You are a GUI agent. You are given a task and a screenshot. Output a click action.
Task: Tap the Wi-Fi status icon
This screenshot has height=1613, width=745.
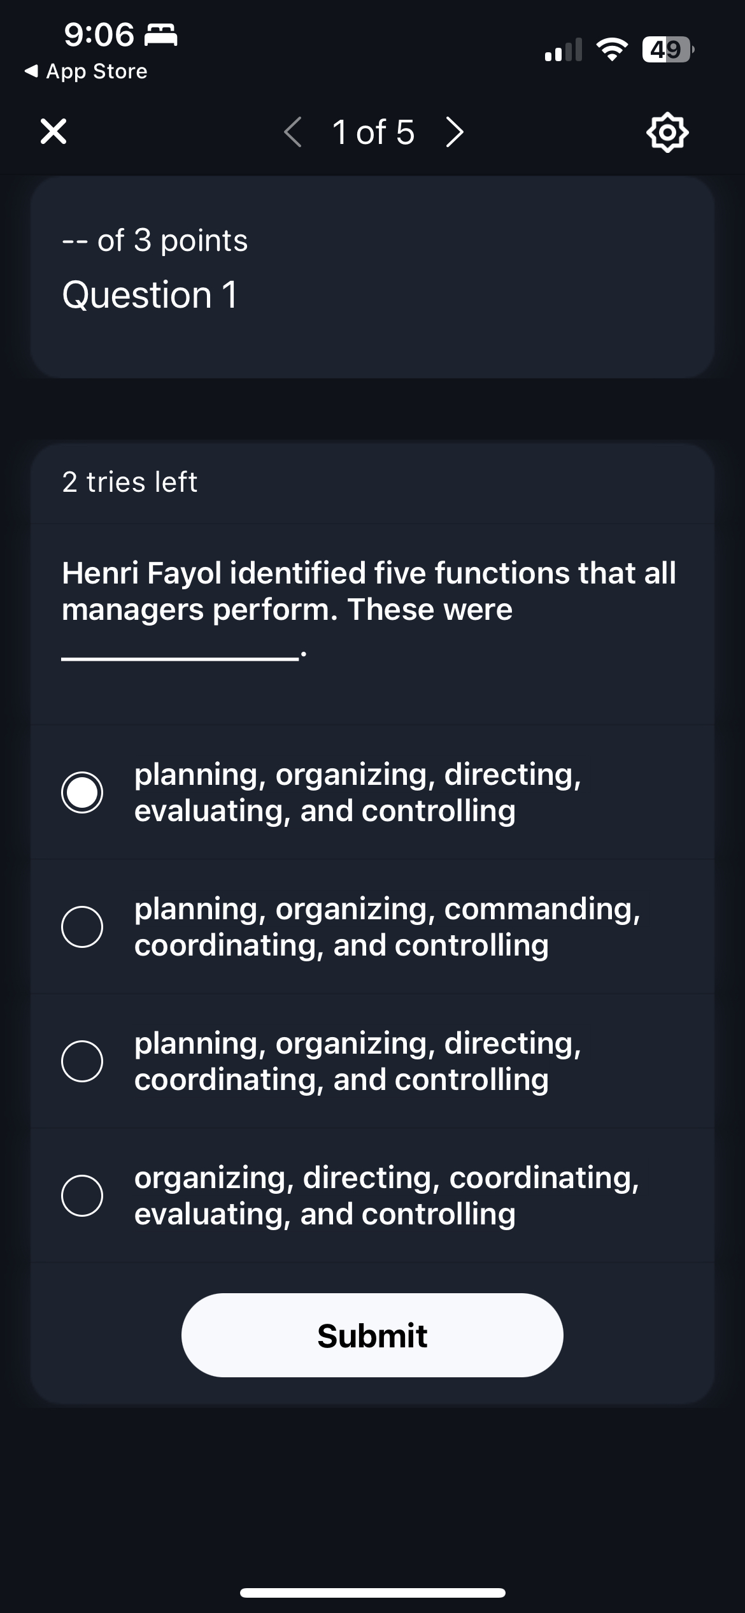click(x=611, y=50)
